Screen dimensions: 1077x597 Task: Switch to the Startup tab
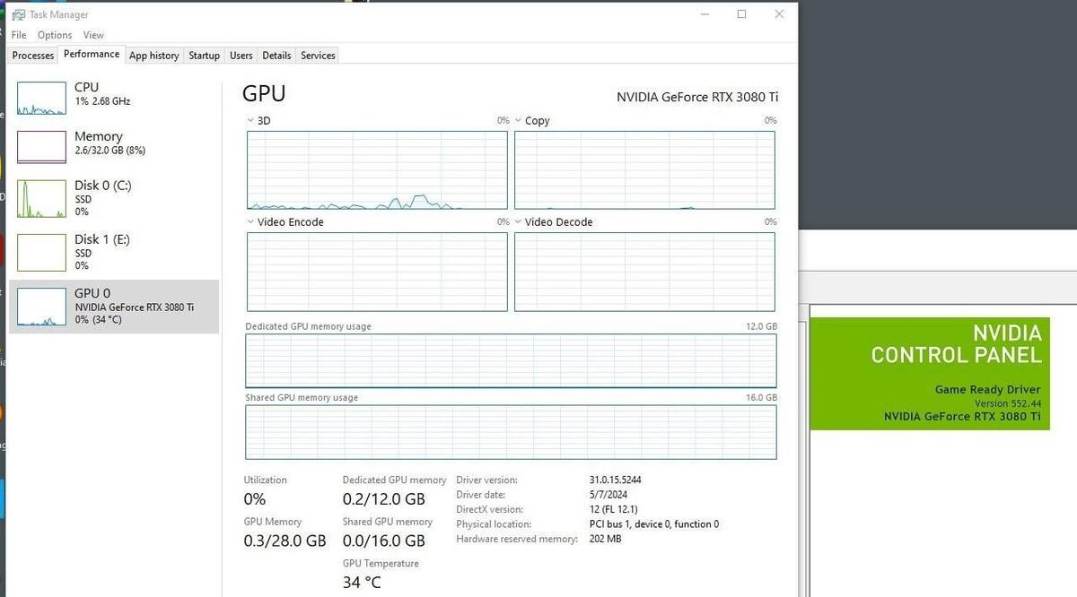pos(205,56)
